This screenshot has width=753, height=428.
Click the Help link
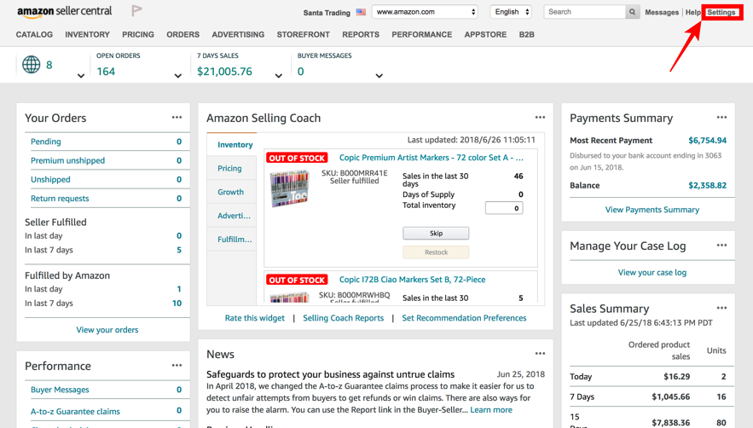692,13
